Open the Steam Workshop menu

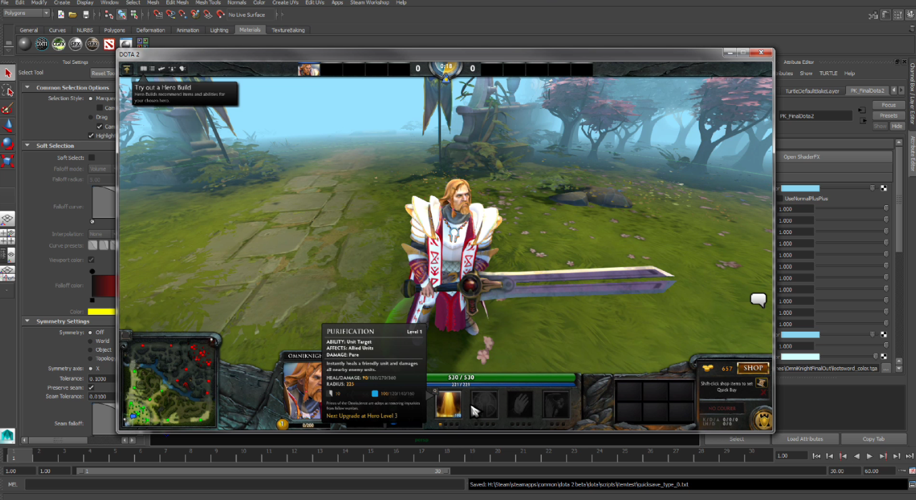tap(369, 3)
